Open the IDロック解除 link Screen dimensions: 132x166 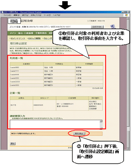34,38
